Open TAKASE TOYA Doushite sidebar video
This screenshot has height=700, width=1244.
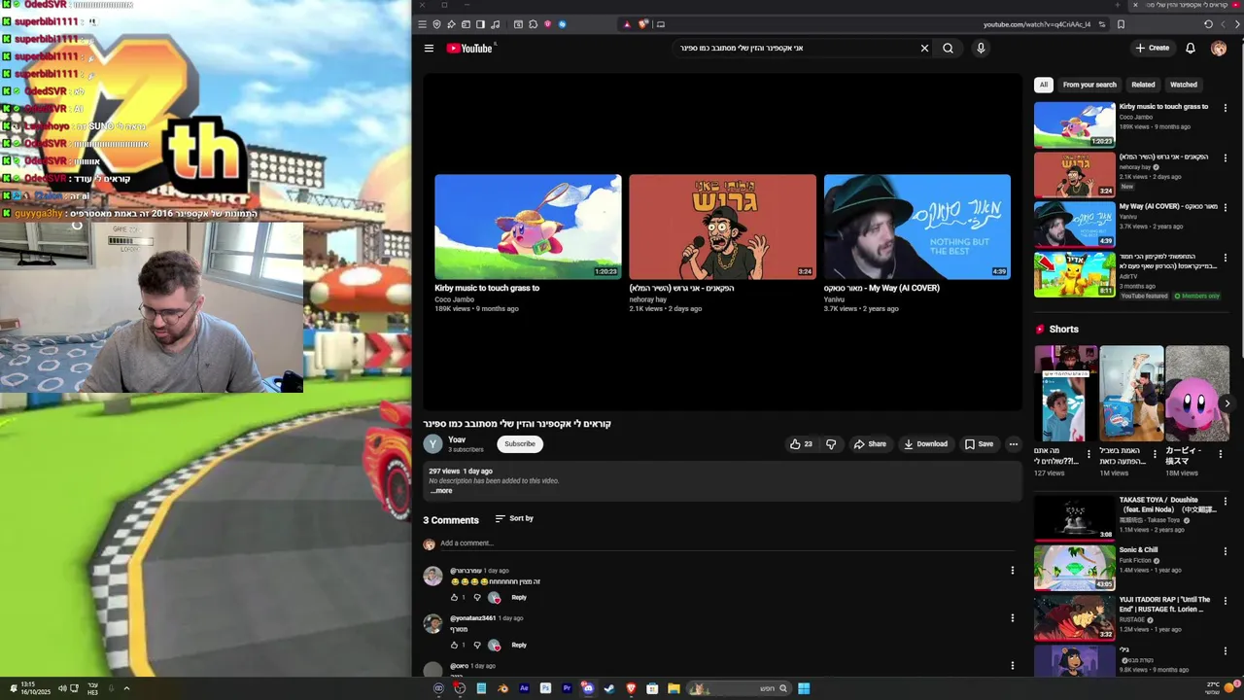coord(1074,517)
